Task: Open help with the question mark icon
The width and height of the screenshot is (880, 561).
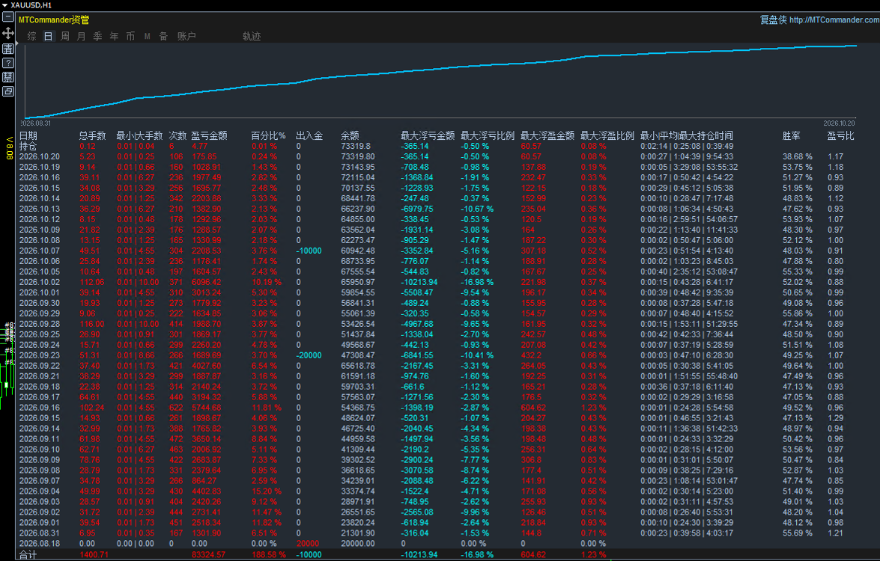Action: (7, 63)
